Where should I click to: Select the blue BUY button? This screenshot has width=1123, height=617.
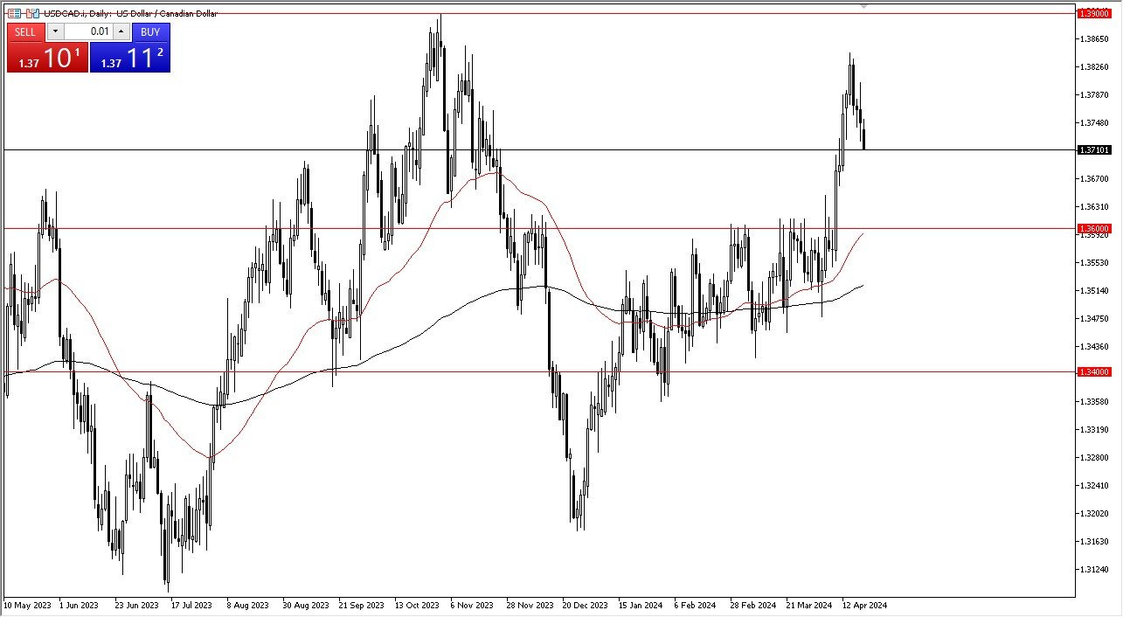150,32
